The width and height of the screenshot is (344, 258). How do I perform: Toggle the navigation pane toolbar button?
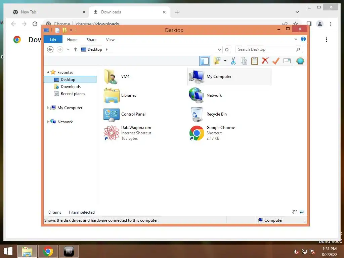(205, 61)
